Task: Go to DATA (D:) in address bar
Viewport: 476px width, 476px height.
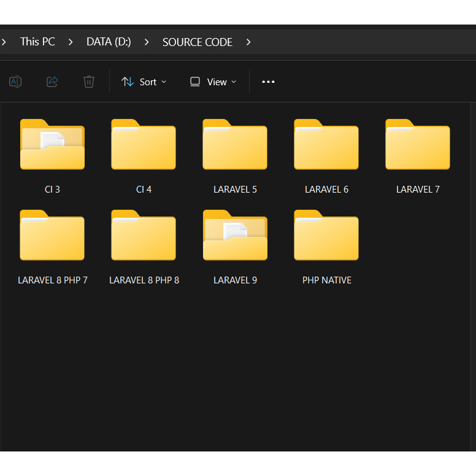Action: (109, 42)
